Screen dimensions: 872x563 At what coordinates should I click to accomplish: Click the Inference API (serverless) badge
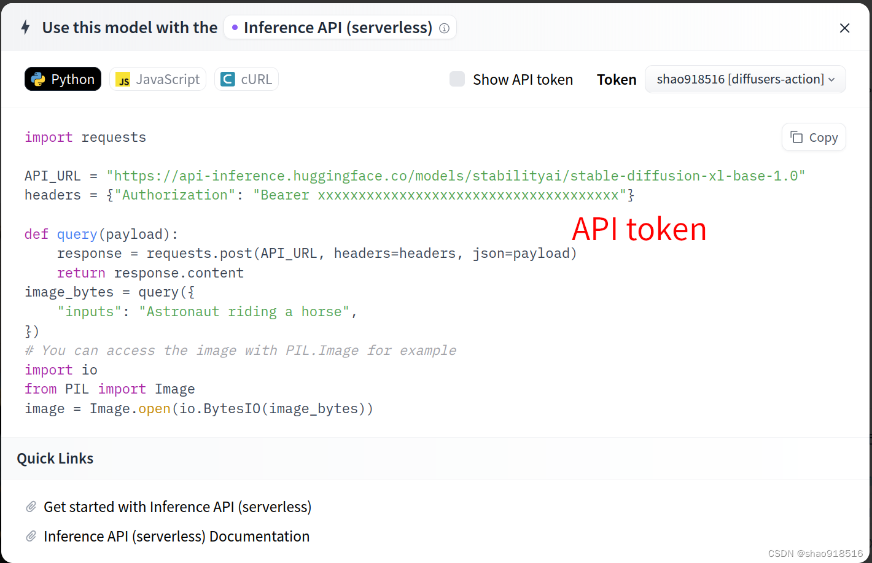coord(340,28)
